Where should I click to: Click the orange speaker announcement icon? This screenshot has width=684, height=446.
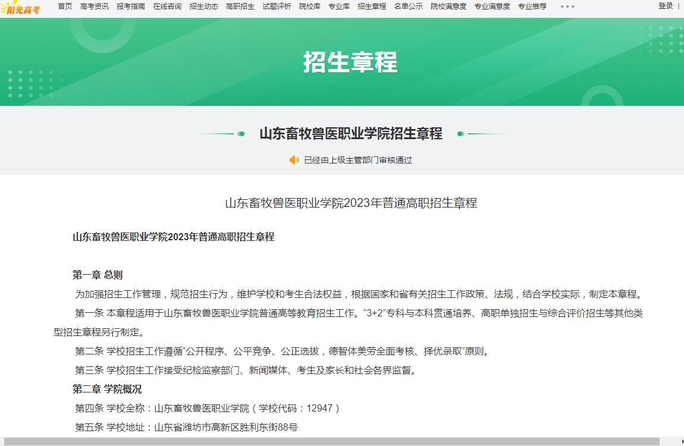tap(294, 160)
